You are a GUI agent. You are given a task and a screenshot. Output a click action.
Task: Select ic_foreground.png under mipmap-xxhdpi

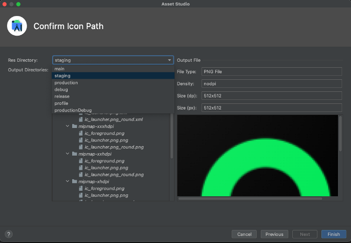(x=104, y=161)
